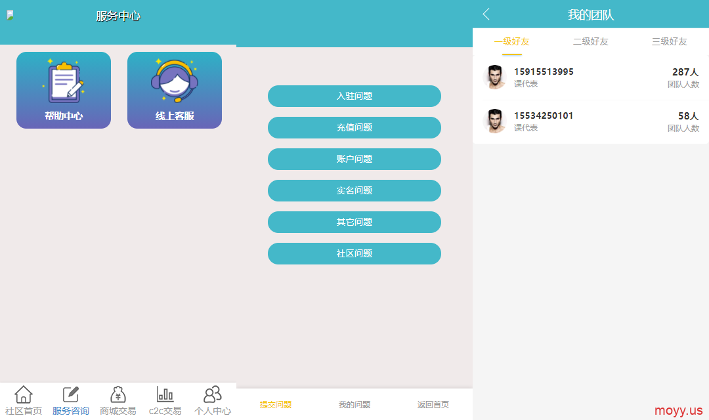Open the 帮助中心 help center card
Viewport: 709px width, 420px height.
(64, 90)
